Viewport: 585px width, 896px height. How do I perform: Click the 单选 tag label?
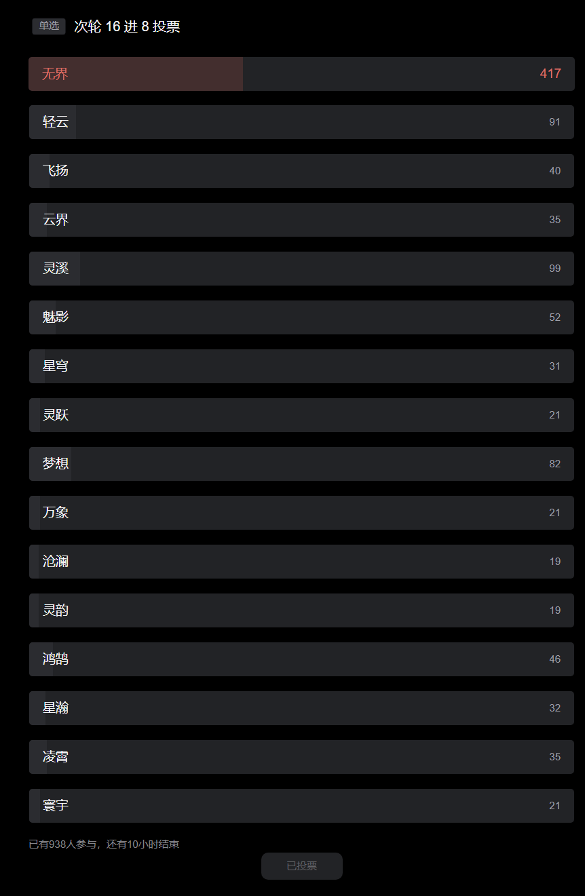[x=49, y=26]
